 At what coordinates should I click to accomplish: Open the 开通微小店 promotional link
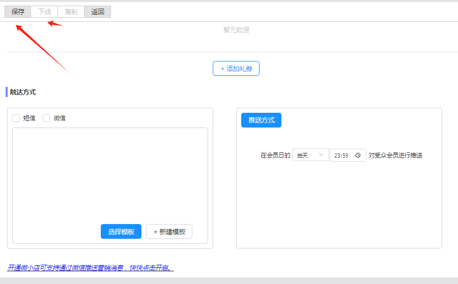(x=90, y=268)
